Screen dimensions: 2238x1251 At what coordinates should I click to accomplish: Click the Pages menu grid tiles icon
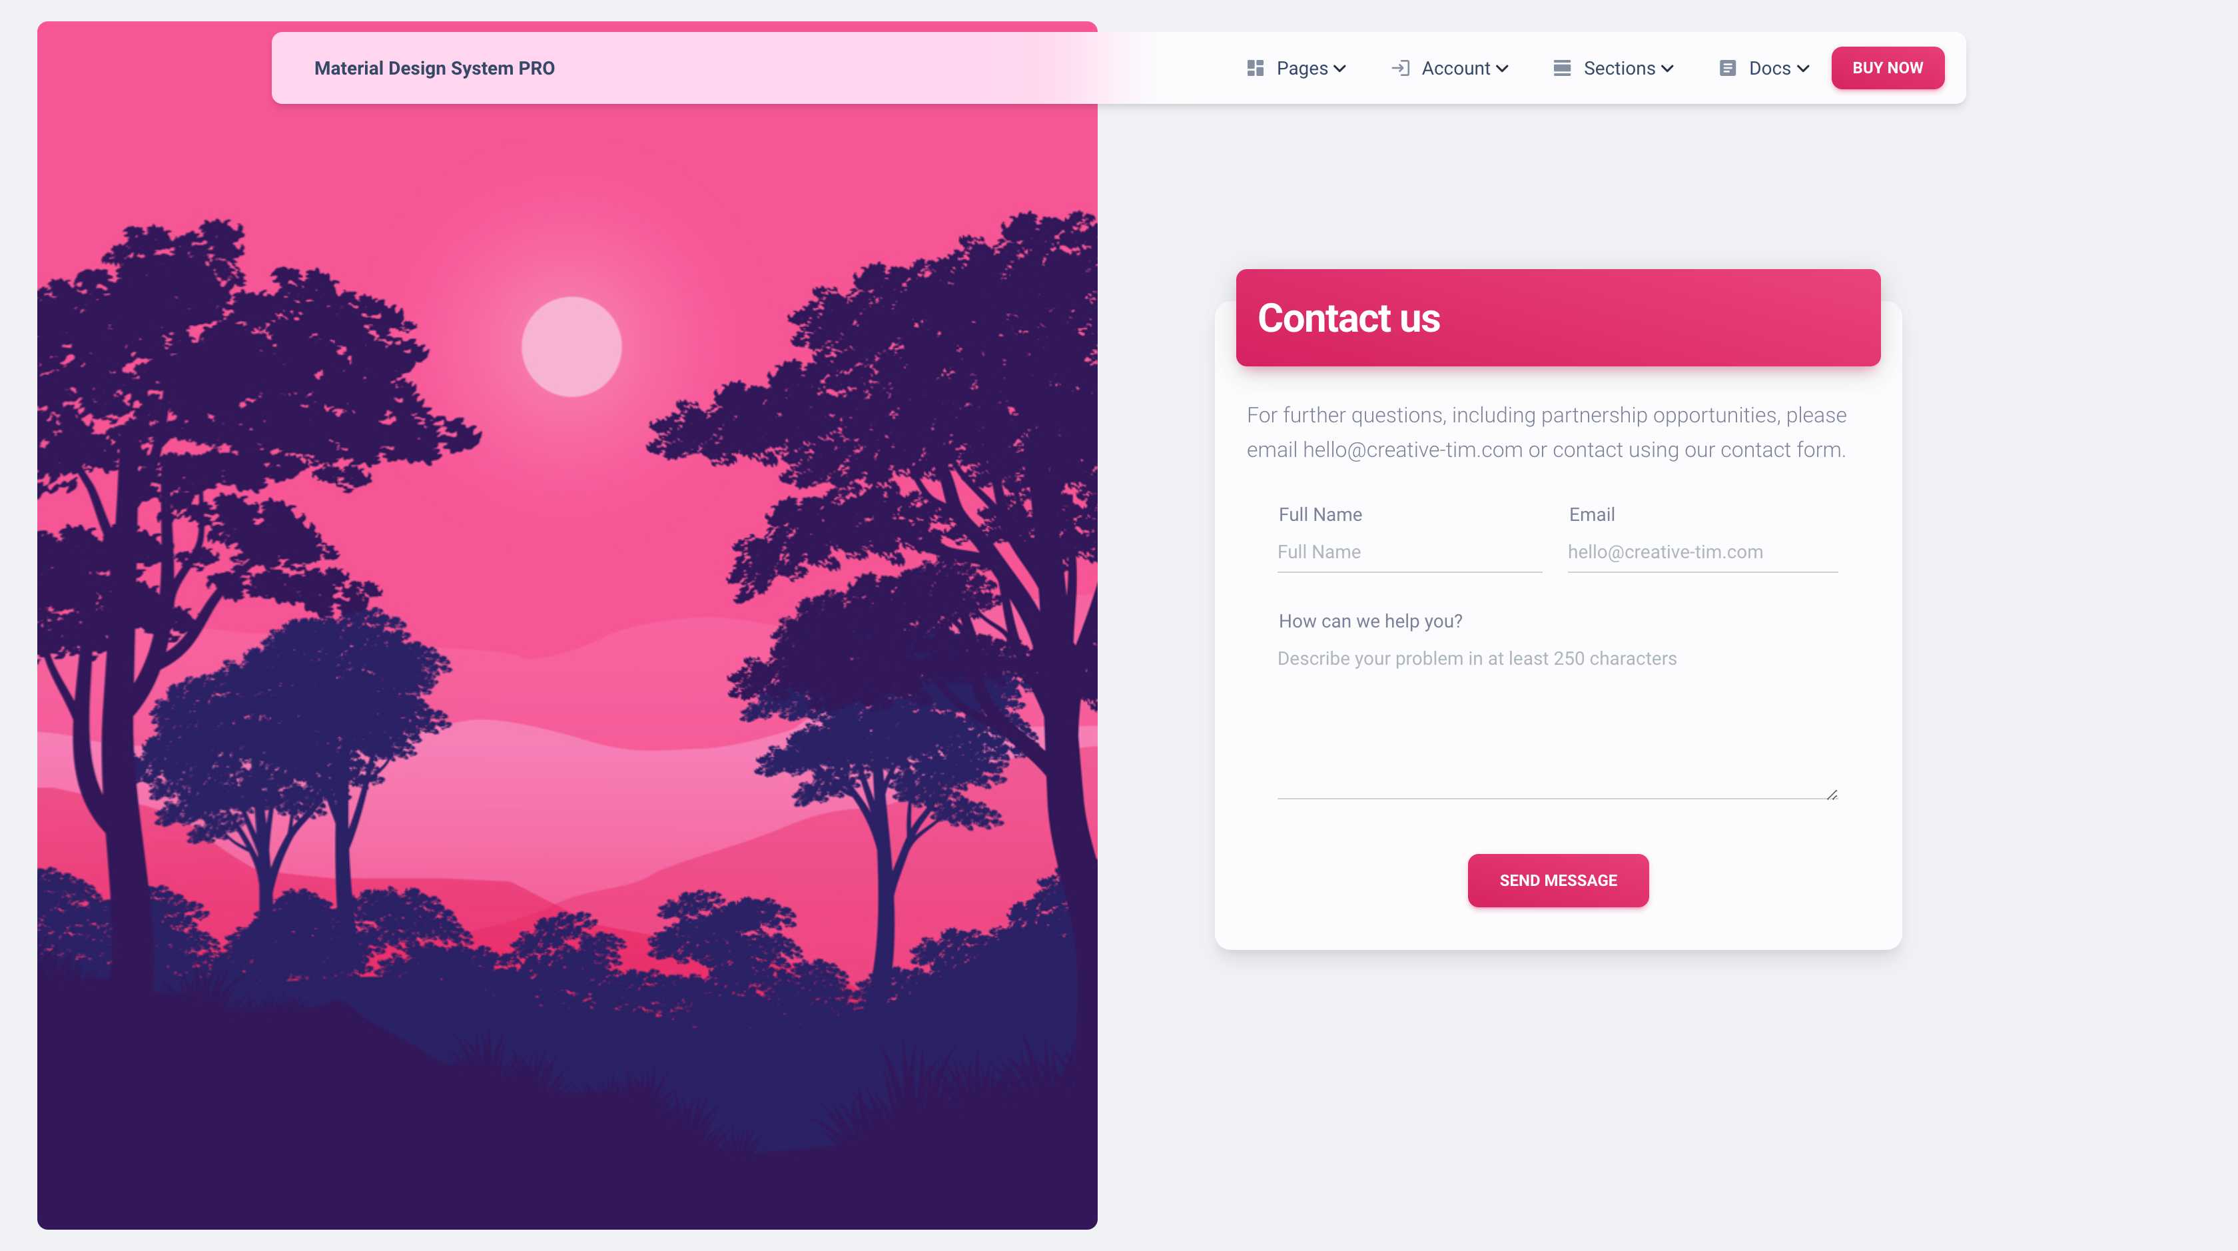click(x=1256, y=68)
